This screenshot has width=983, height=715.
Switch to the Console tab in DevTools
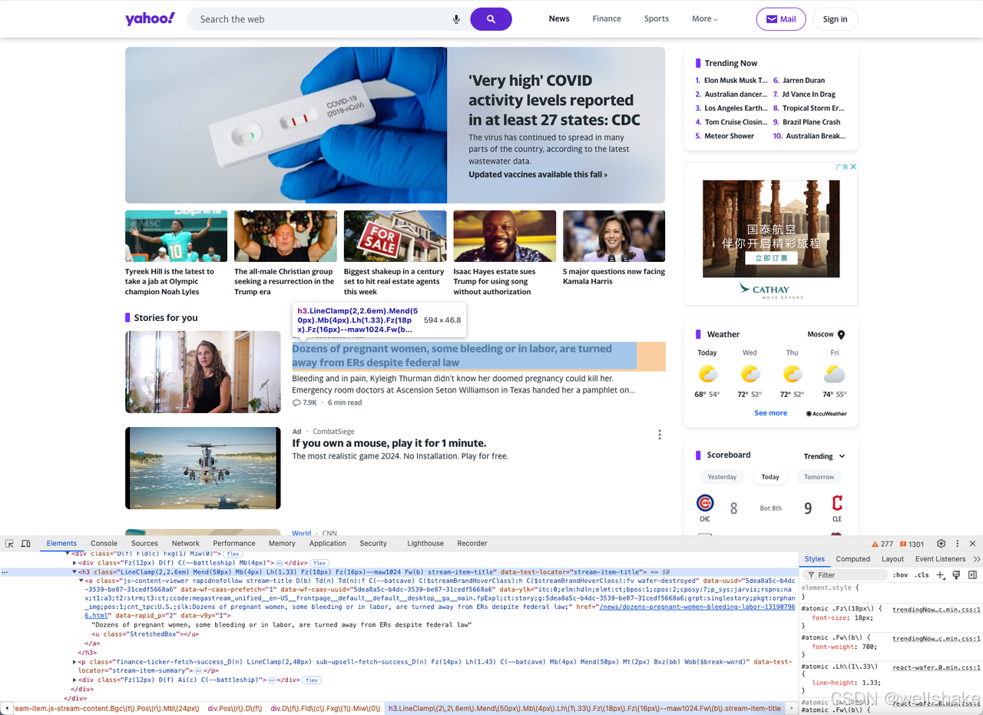[104, 543]
